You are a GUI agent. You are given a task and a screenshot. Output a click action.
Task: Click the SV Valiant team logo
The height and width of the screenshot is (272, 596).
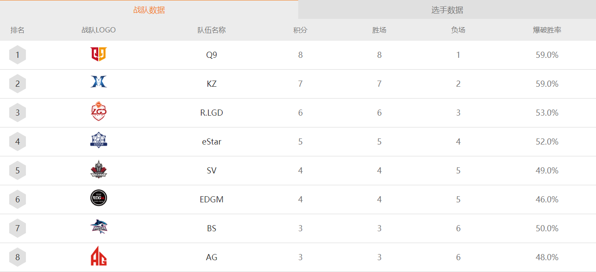click(99, 170)
